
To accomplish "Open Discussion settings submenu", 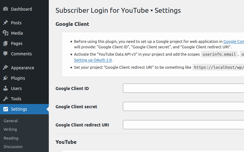I will (x=13, y=147).
